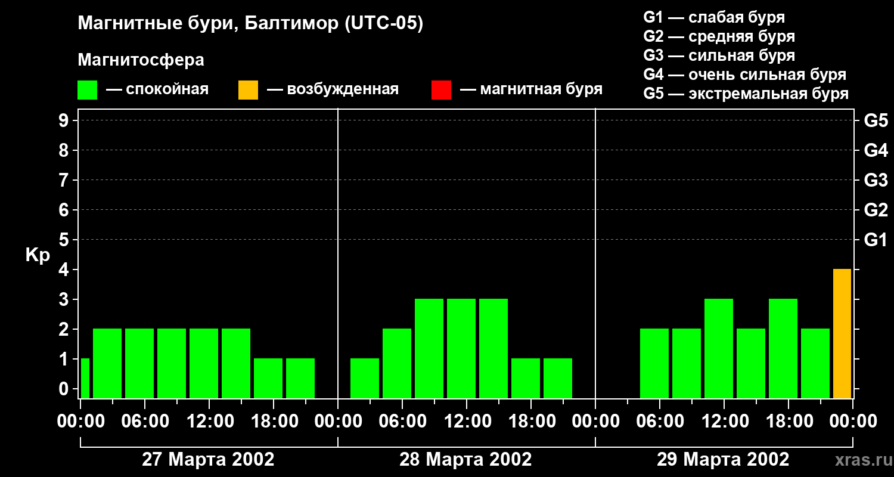Click the title 'Магнитные бури, Балтимор (UTC-05)'
The image size is (894, 477).
pos(250,24)
